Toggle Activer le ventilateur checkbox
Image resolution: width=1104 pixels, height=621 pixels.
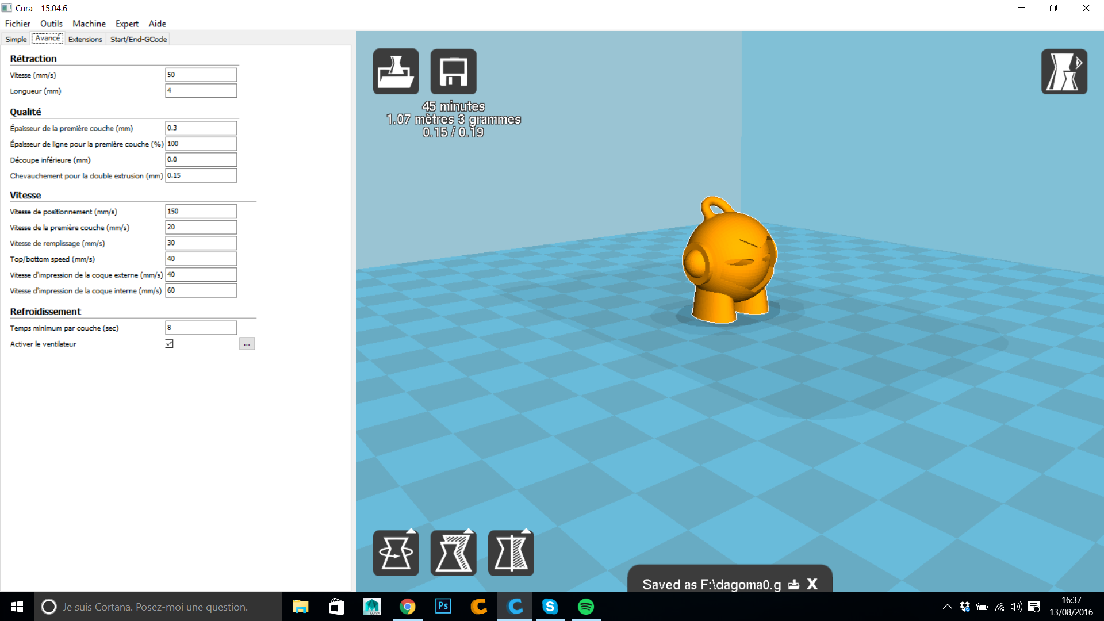(169, 344)
